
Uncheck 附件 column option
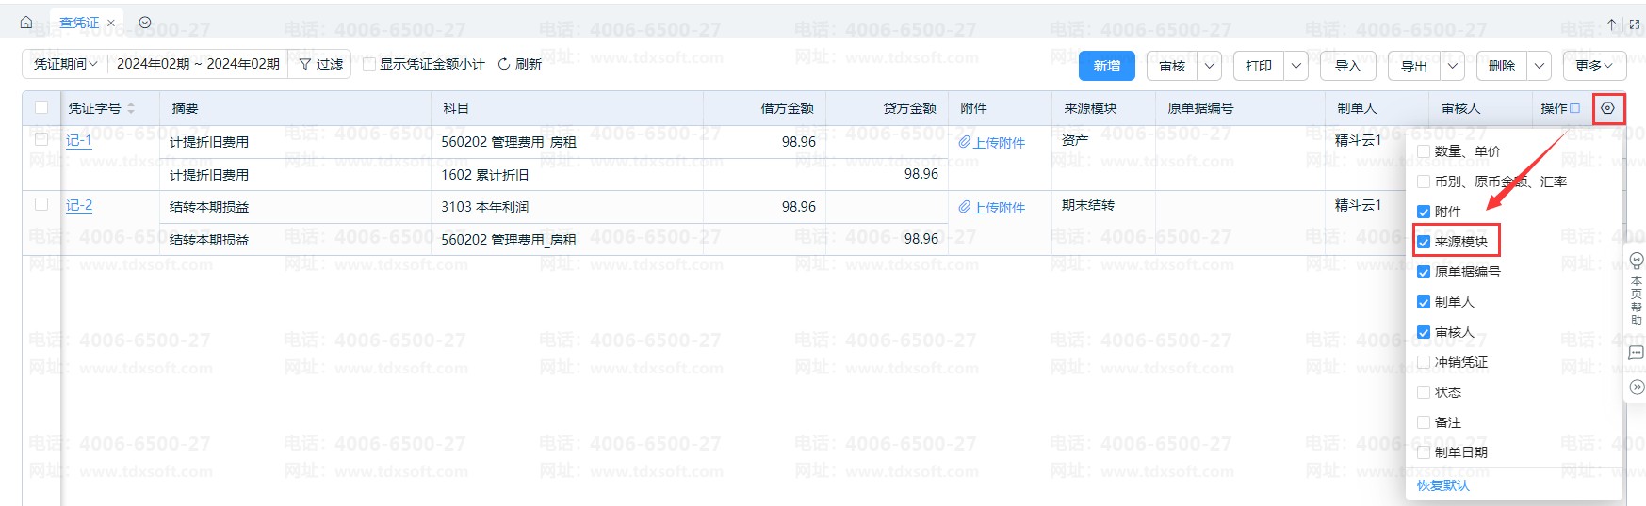1424,212
